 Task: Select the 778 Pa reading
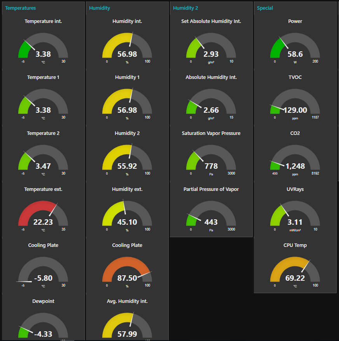click(211, 166)
